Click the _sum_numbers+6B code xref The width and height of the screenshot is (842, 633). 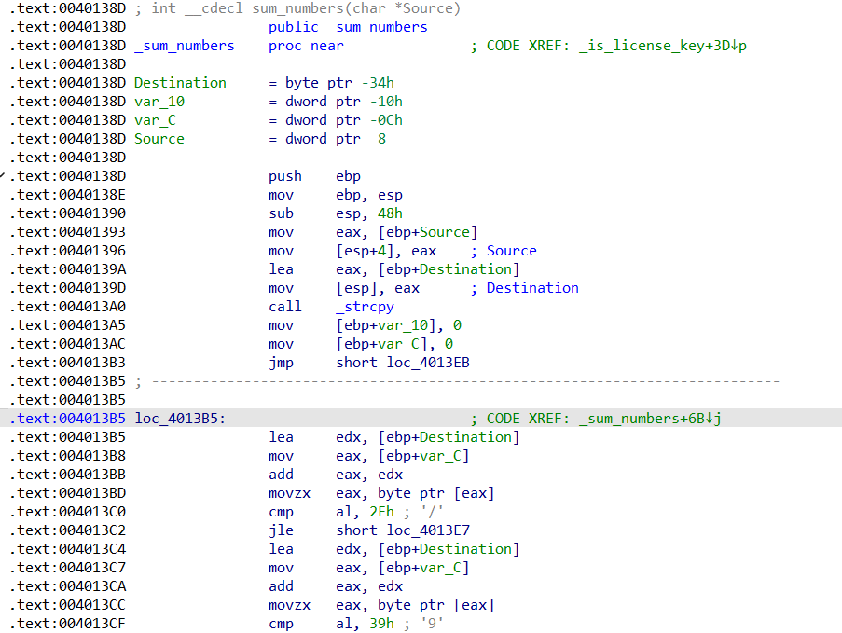pyautogui.click(x=650, y=419)
